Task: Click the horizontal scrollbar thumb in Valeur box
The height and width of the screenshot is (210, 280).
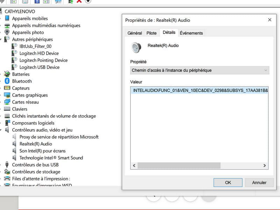Action: tap(179, 166)
